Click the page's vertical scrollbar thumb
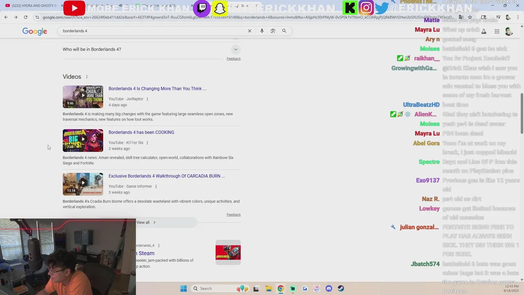Image resolution: width=524 pixels, height=295 pixels. [522, 113]
